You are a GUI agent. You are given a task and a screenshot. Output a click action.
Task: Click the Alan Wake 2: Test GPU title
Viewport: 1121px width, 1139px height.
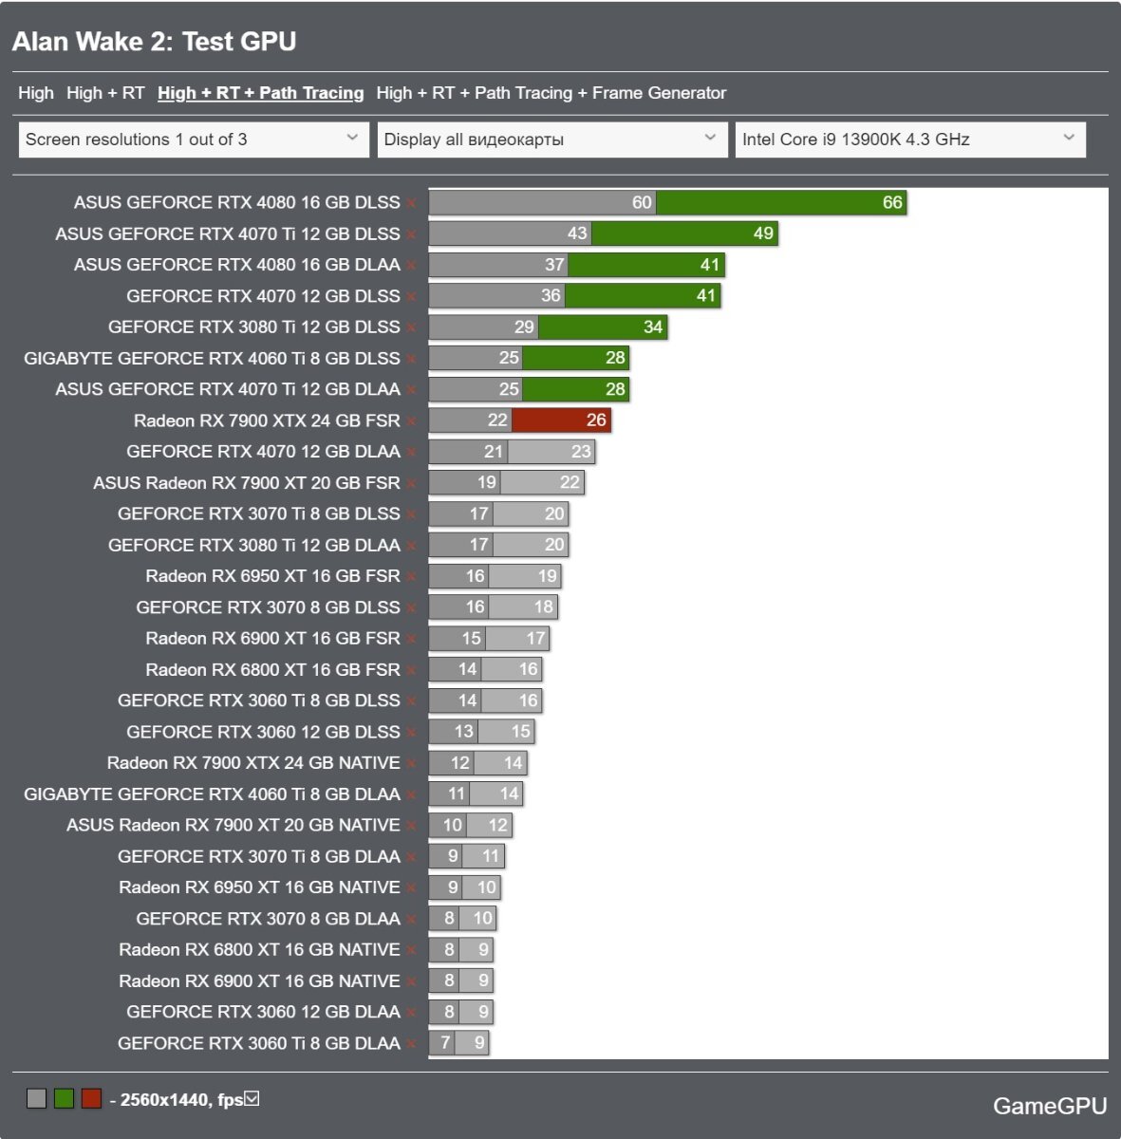(154, 42)
